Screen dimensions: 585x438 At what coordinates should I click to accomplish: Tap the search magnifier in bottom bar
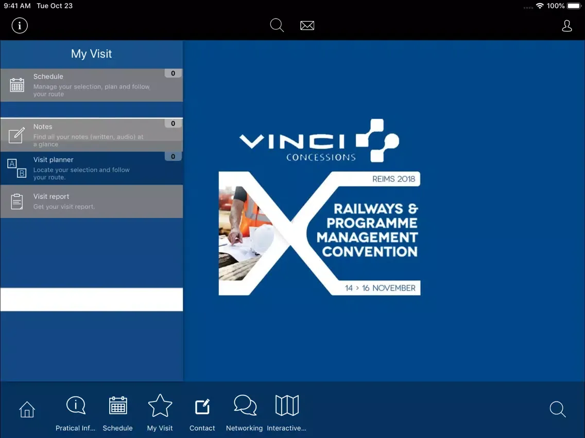coord(558,409)
